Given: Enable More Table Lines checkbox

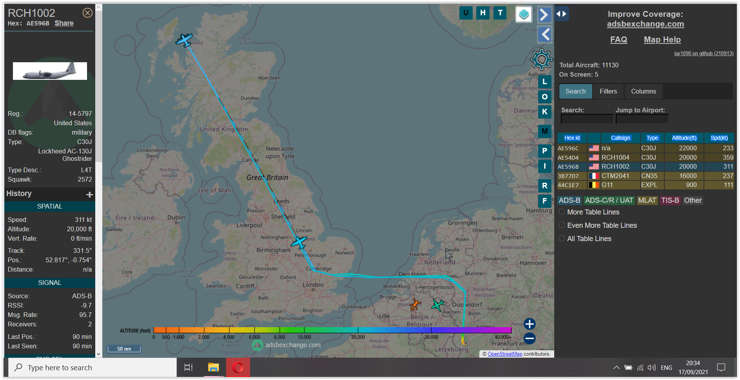Looking at the screenshot, I should point(562,212).
